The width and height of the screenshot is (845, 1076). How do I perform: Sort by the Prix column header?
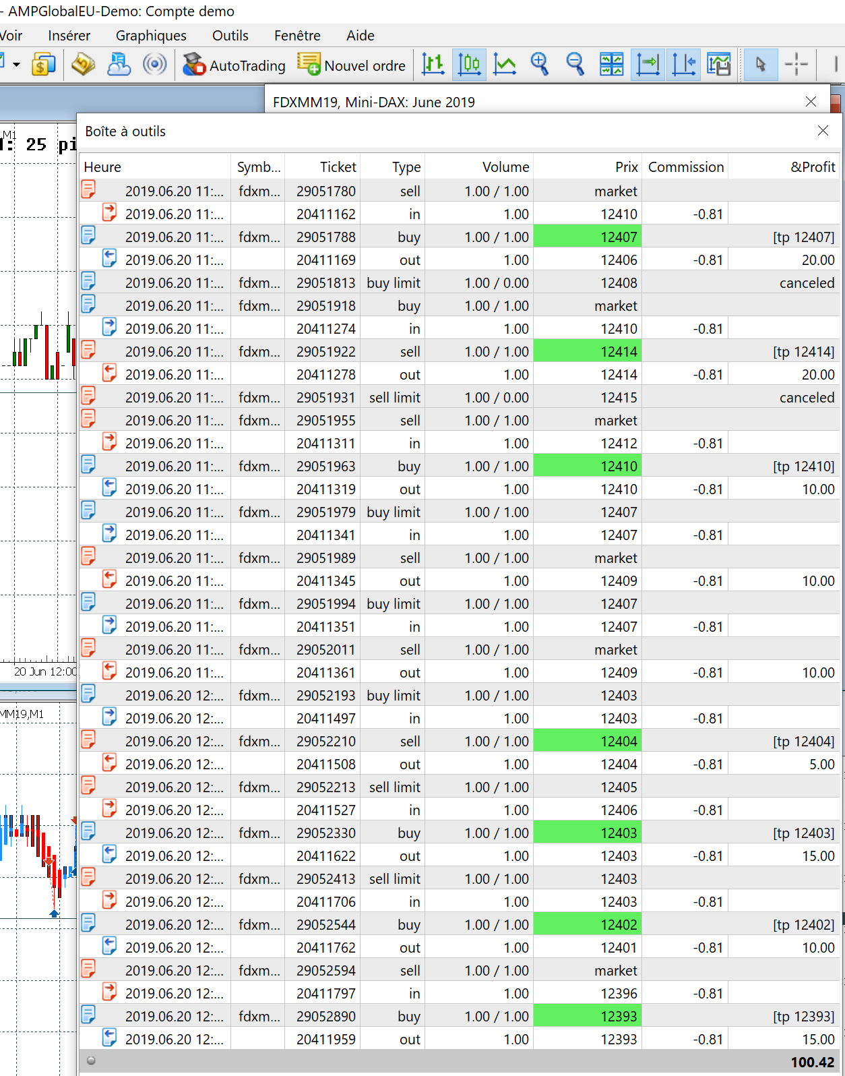[588, 167]
